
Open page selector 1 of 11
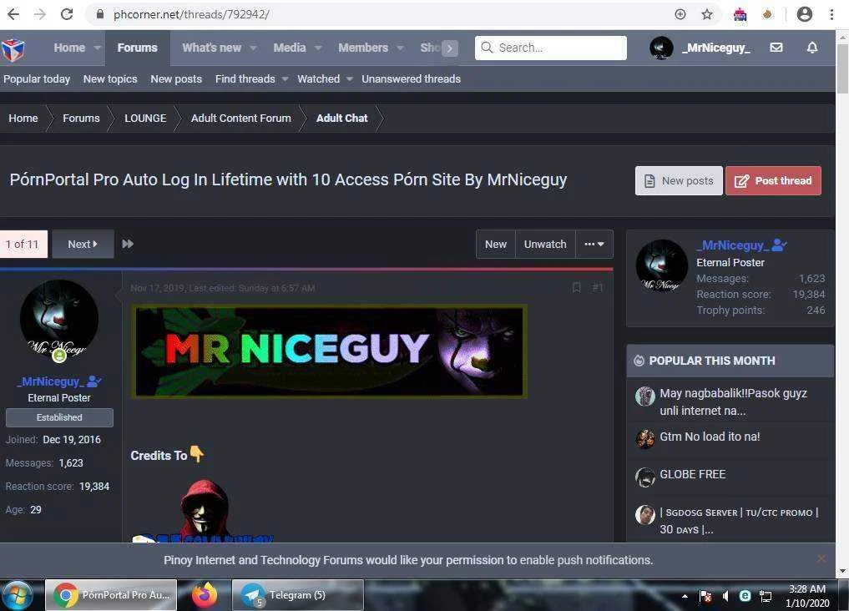point(23,244)
